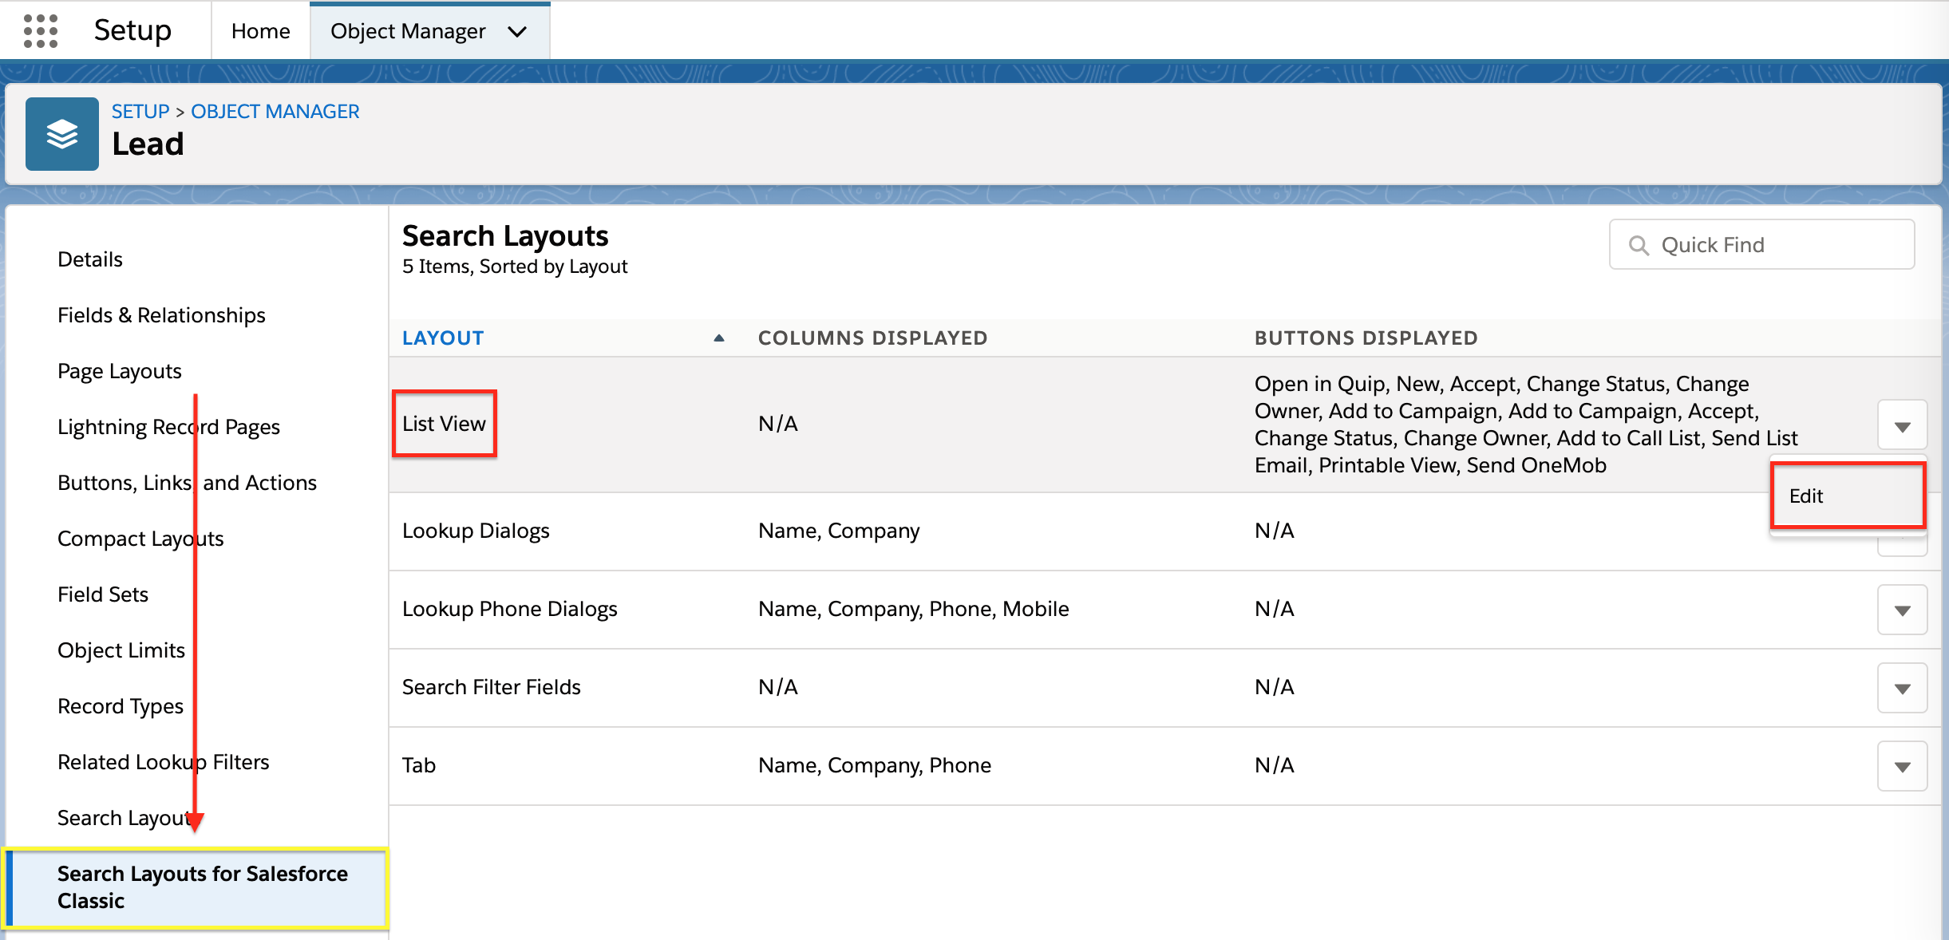
Task: Go to Compact Layouts section
Action: 140,539
